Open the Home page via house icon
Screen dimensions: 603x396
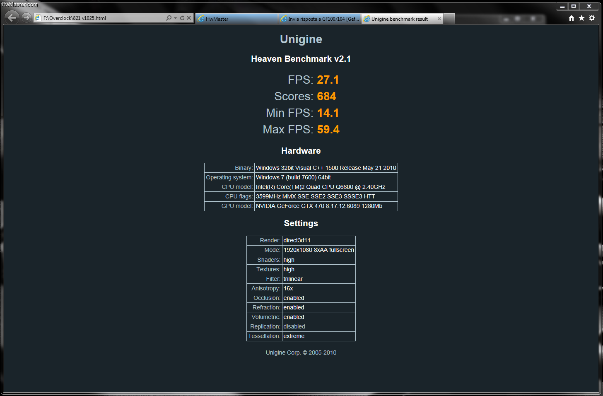[x=572, y=18]
